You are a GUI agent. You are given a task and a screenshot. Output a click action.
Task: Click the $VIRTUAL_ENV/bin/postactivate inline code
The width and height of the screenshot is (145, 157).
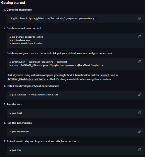tap(26, 79)
